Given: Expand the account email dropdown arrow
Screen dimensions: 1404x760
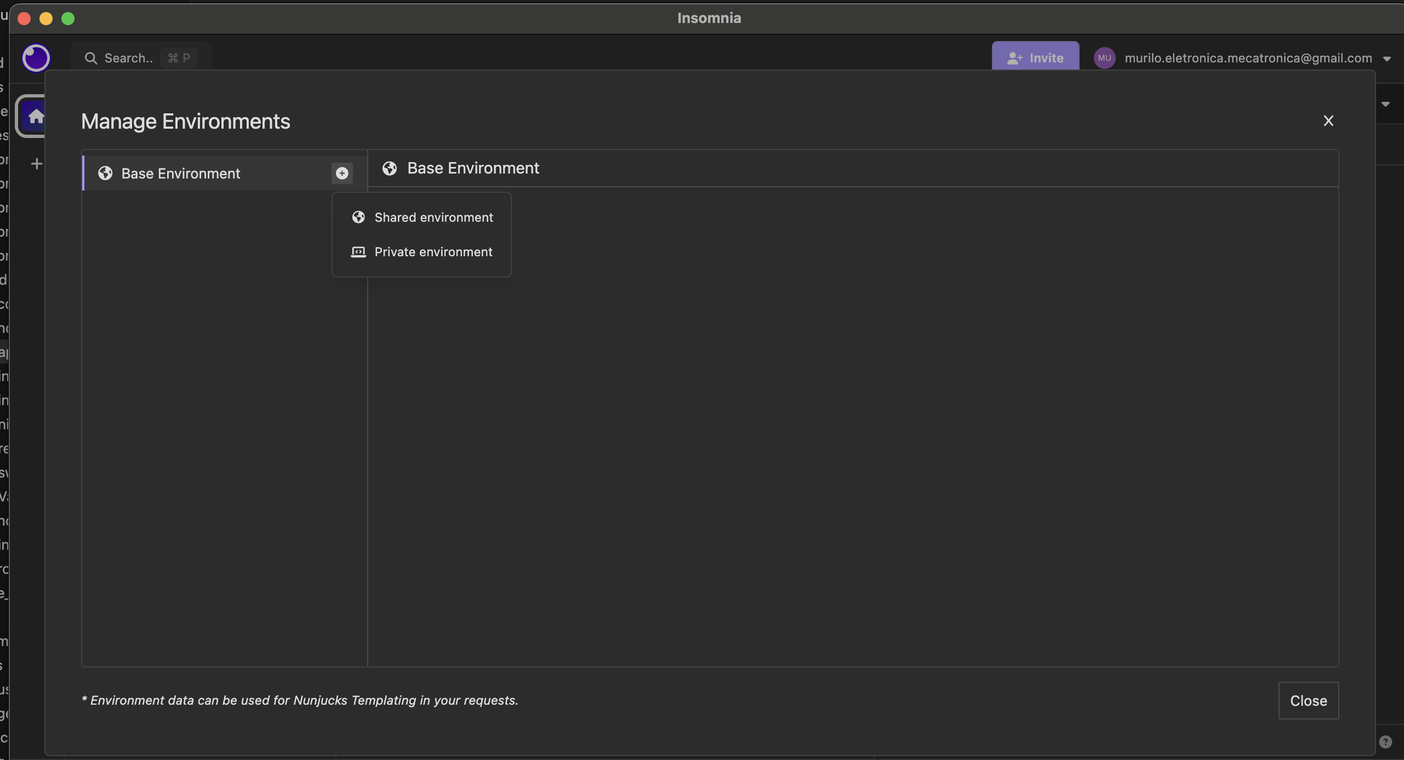Looking at the screenshot, I should (x=1387, y=59).
